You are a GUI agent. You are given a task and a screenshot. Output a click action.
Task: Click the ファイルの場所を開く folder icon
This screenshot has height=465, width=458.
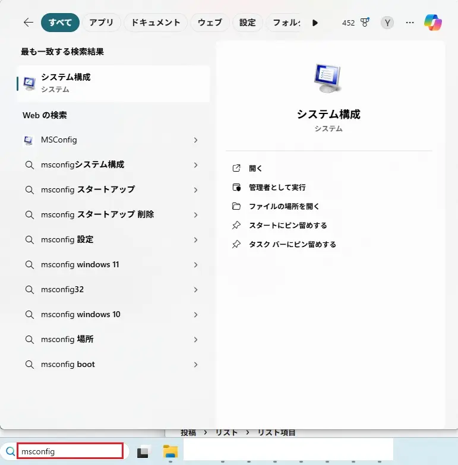(x=236, y=206)
